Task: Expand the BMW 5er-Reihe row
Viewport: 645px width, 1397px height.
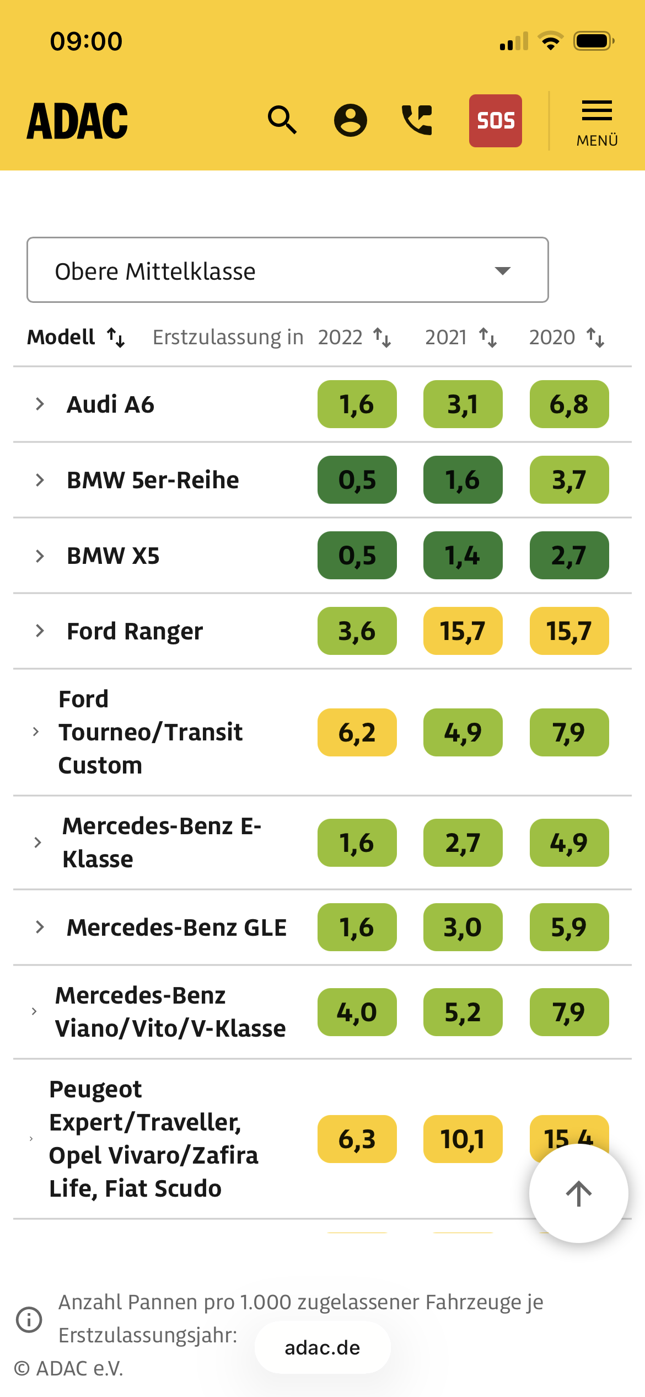Action: [x=40, y=480]
